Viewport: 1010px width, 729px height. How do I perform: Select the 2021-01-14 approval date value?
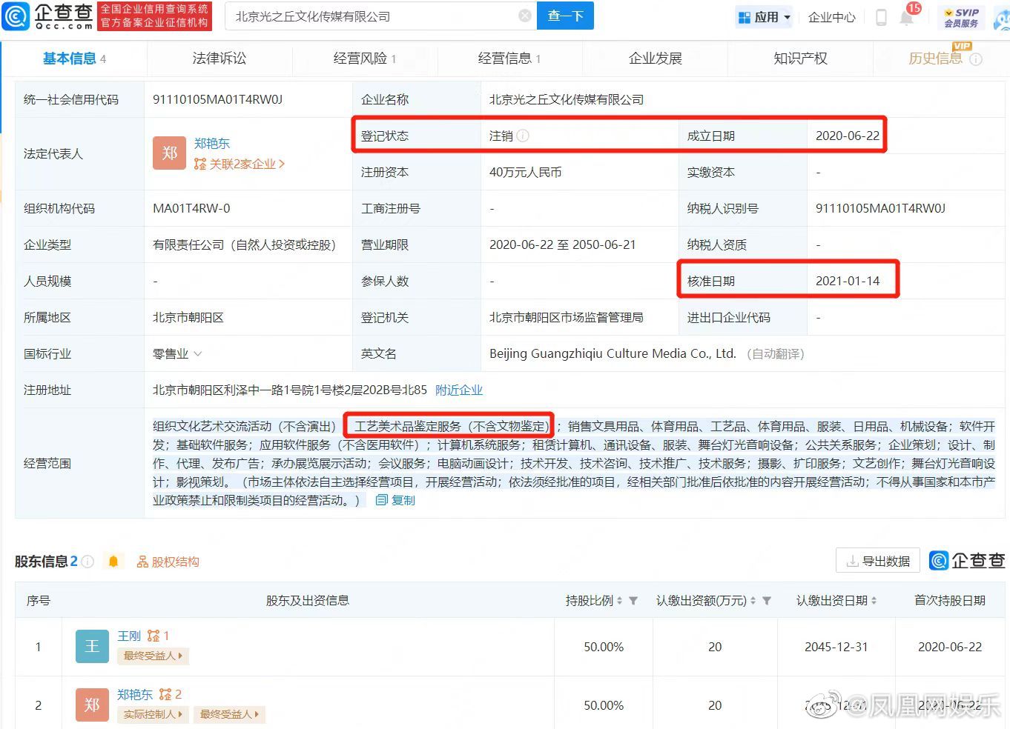[848, 281]
